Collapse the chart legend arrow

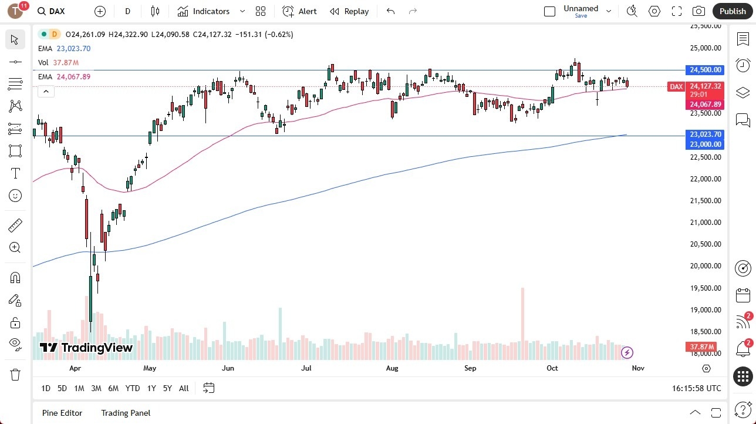point(46,91)
